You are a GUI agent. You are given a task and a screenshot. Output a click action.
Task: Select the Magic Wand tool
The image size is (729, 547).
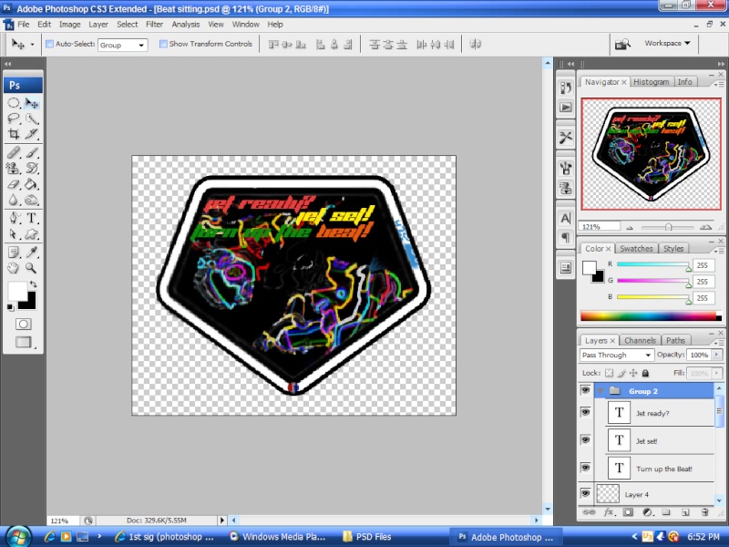pyautogui.click(x=32, y=119)
